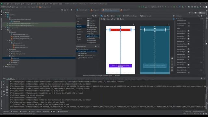Click the clear constraints icon
The width and height of the screenshot is (208, 117).
point(112,19)
